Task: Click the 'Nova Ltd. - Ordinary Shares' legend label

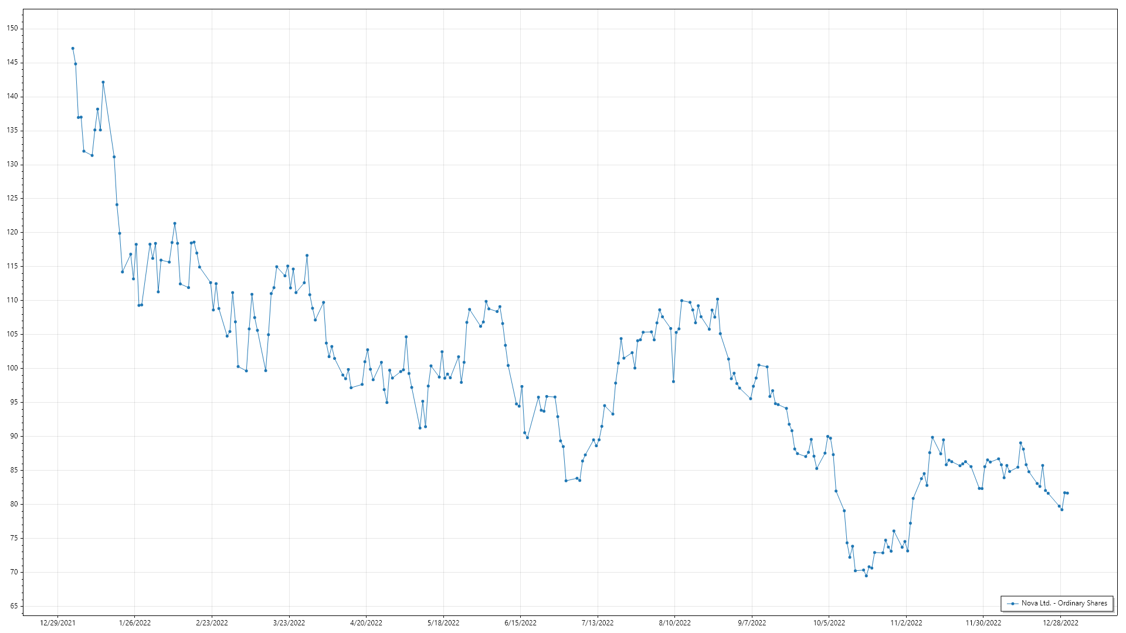Action: click(x=1064, y=603)
